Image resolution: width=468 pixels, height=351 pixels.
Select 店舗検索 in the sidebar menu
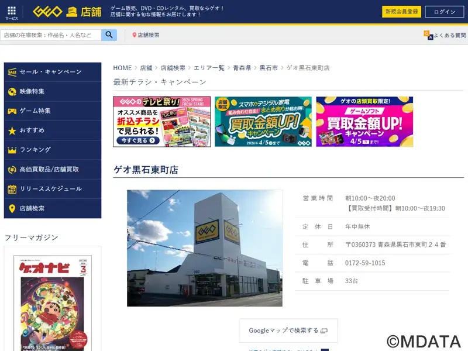pyautogui.click(x=53, y=209)
